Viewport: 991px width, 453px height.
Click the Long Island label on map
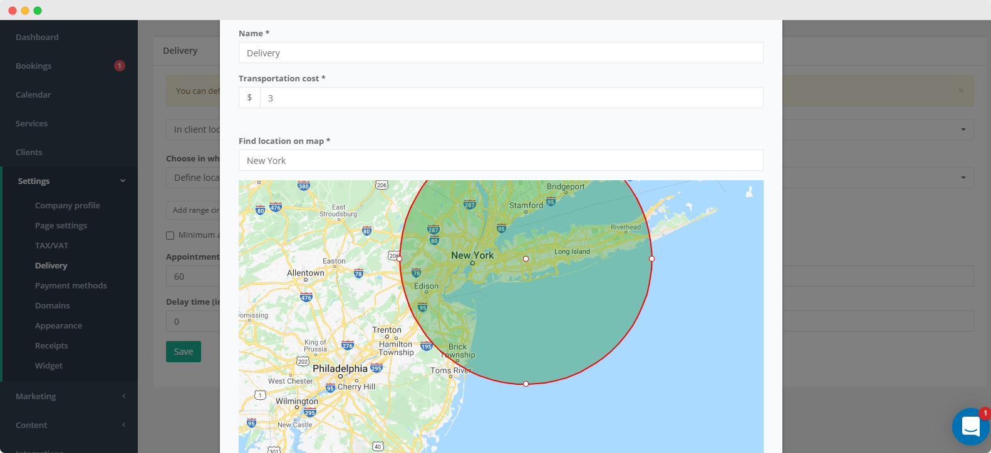coord(572,252)
